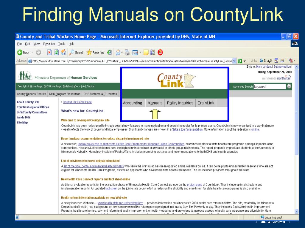Image resolution: width=305 pixels, height=228 pixels.
Task: Click the page icon in address bar
Action: [x=30, y=61]
